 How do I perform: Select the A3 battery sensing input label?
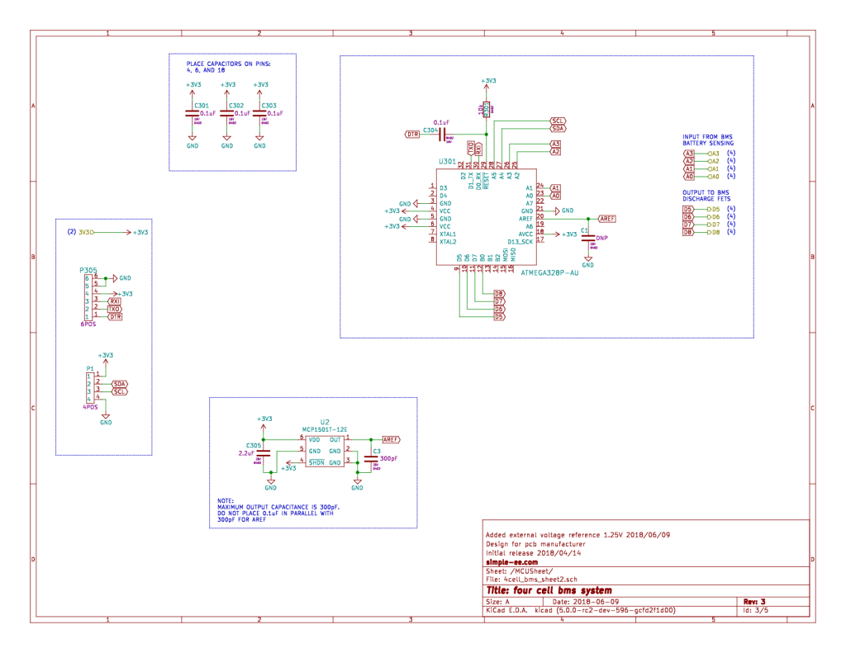click(689, 153)
